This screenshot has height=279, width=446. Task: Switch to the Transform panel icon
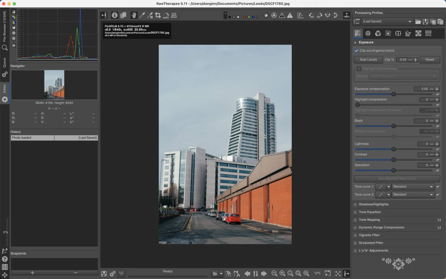[x=398, y=33]
